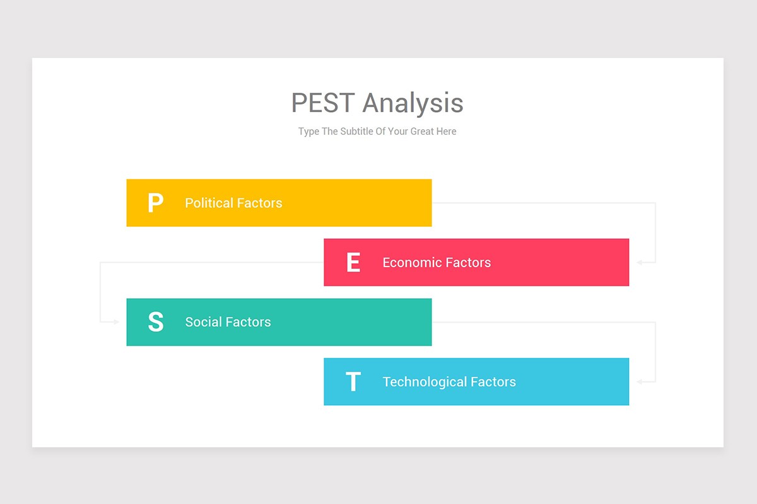Click the arrowhead pointing to Technological bar

639,382
